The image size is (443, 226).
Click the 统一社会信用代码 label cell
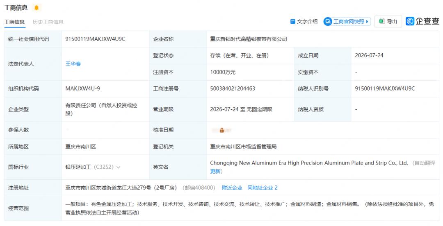(33, 39)
